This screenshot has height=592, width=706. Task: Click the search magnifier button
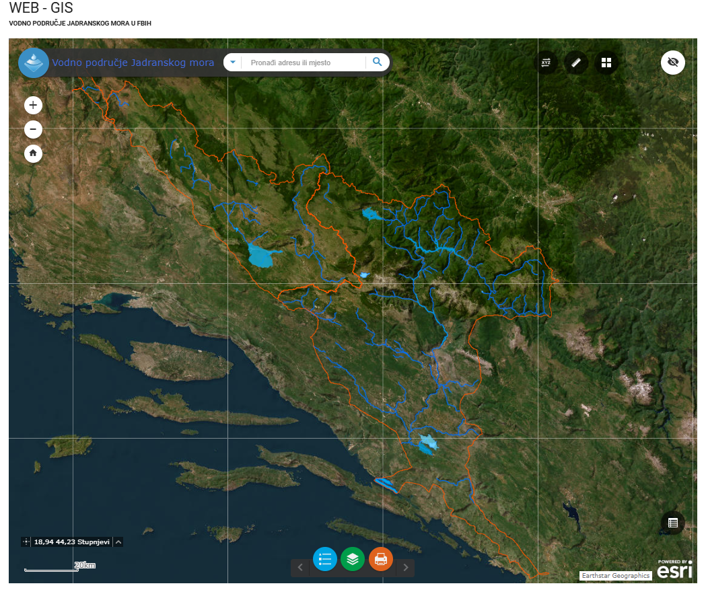click(x=378, y=62)
